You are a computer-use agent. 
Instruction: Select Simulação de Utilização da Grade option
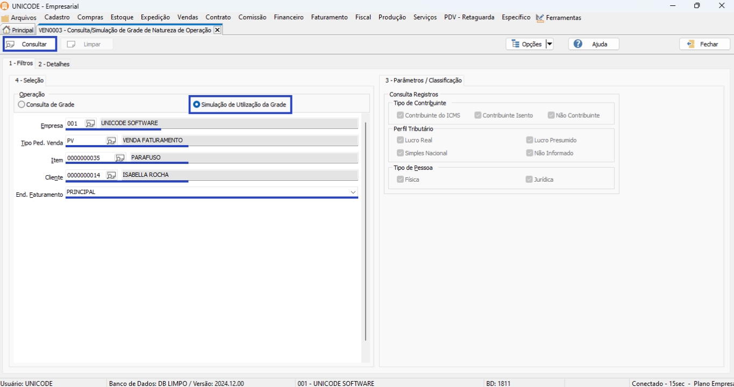[x=197, y=105]
